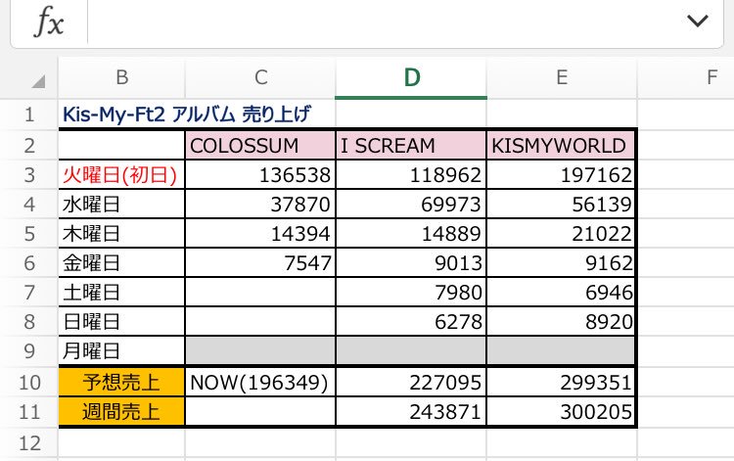
Task: Click the I SCREAM header cell
Action: [x=411, y=146]
